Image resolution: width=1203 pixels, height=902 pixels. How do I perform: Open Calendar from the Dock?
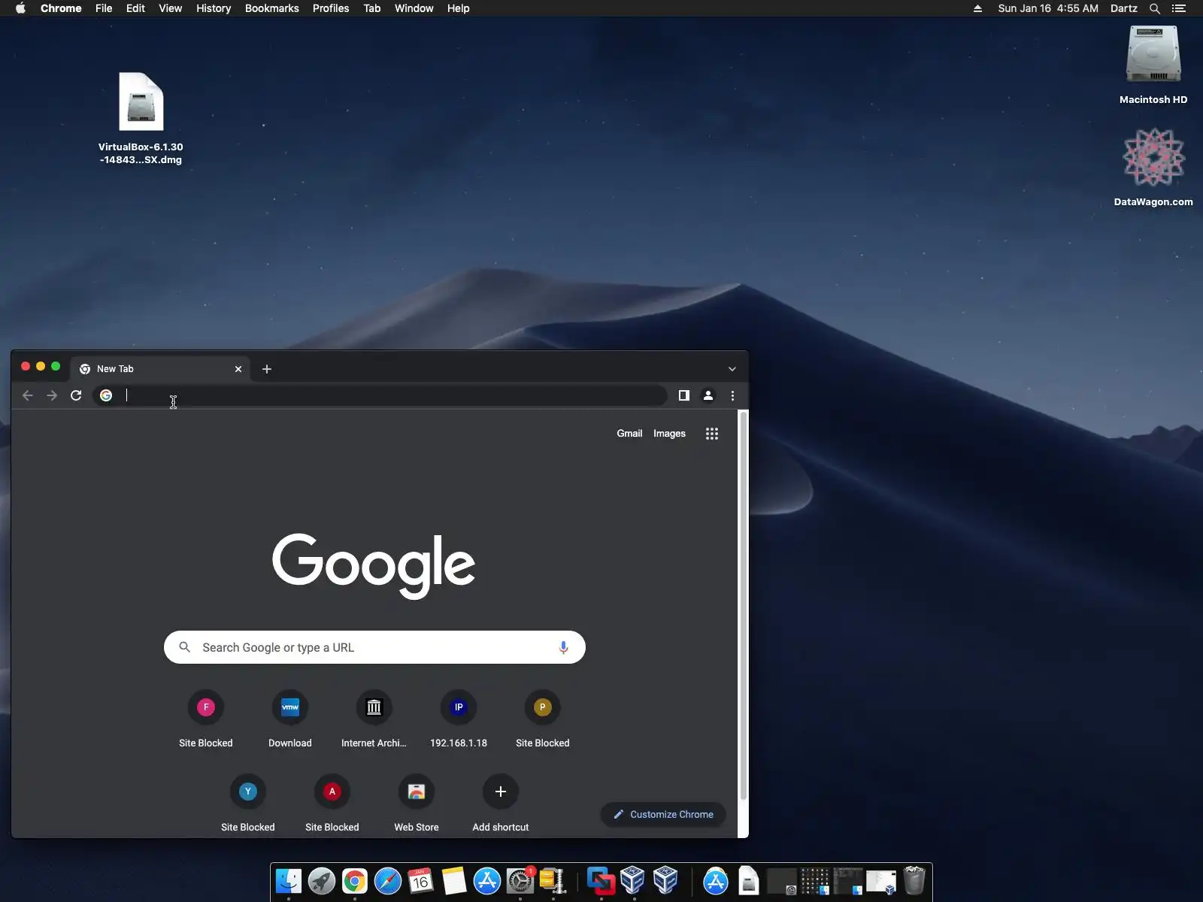[x=421, y=881]
